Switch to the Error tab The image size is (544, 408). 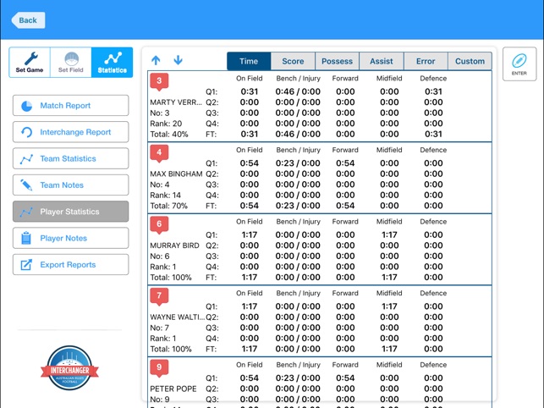coord(426,62)
